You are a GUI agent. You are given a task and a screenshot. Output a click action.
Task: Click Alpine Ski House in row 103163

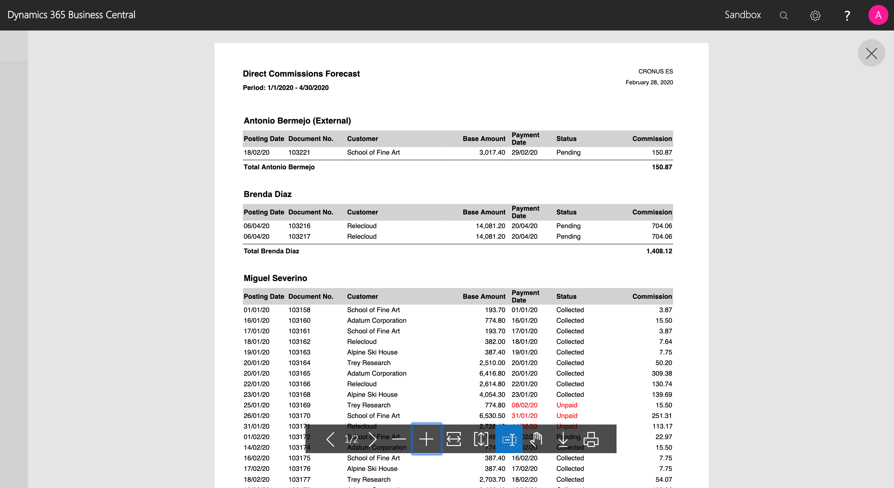click(x=372, y=352)
